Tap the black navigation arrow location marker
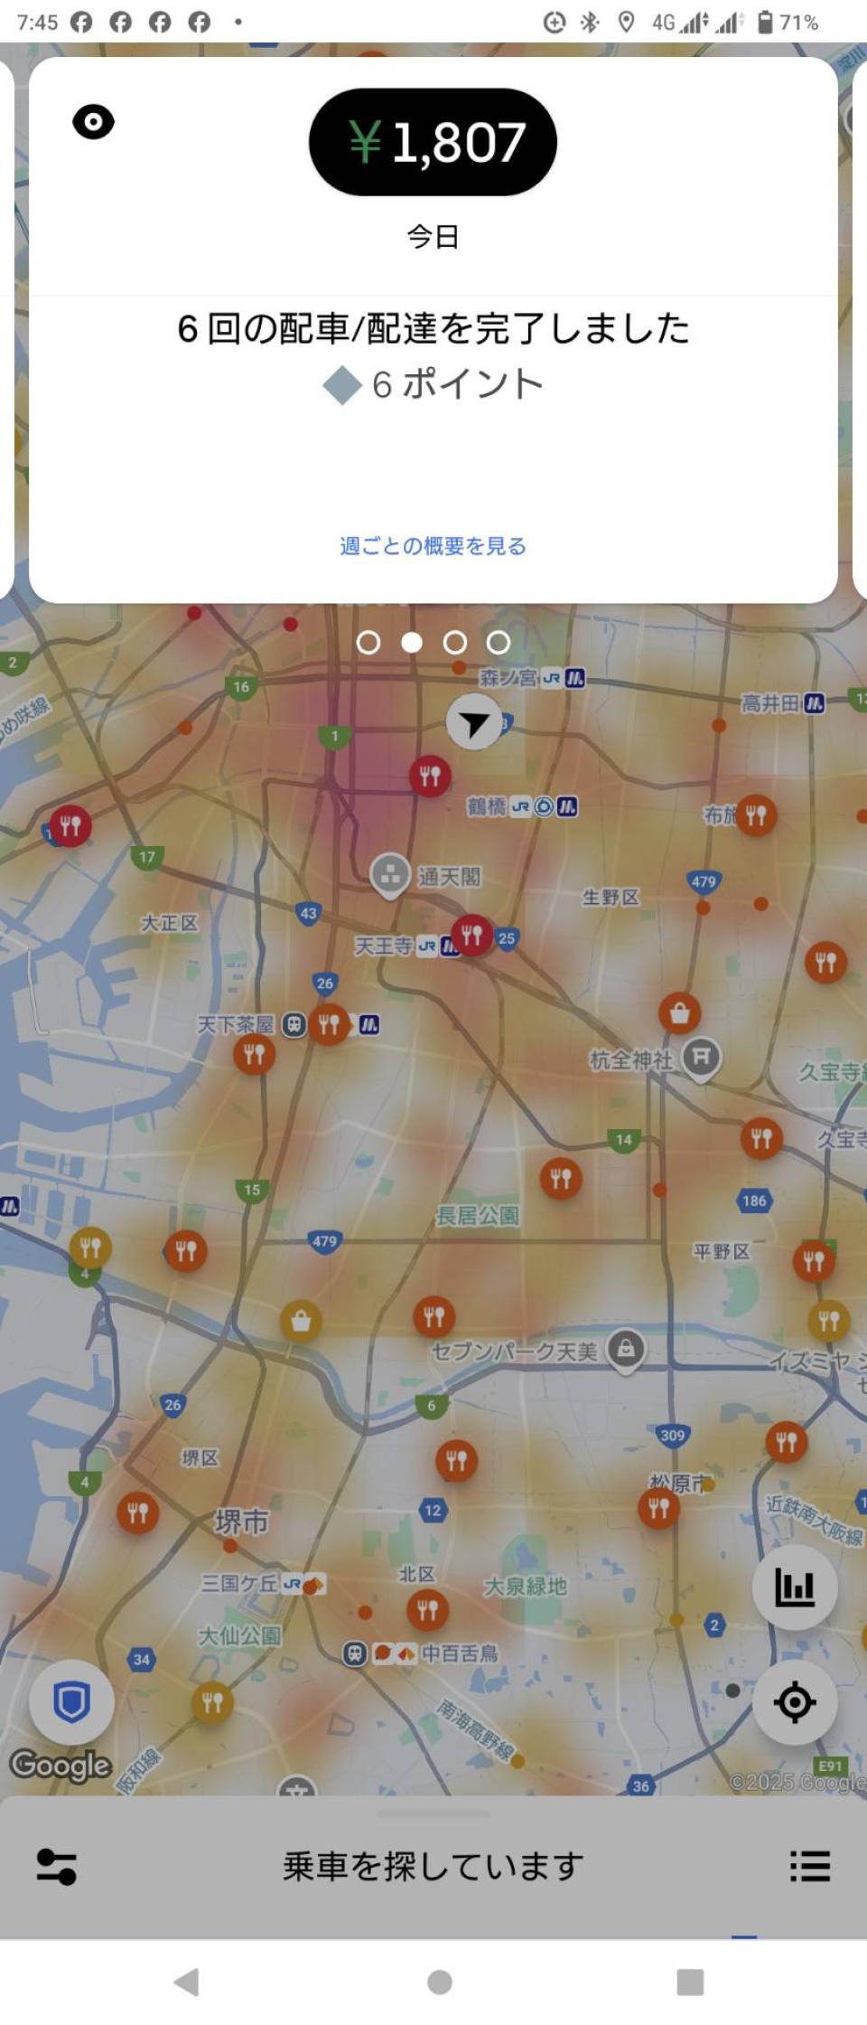Screen dimensions: 867x2025 (474, 722)
